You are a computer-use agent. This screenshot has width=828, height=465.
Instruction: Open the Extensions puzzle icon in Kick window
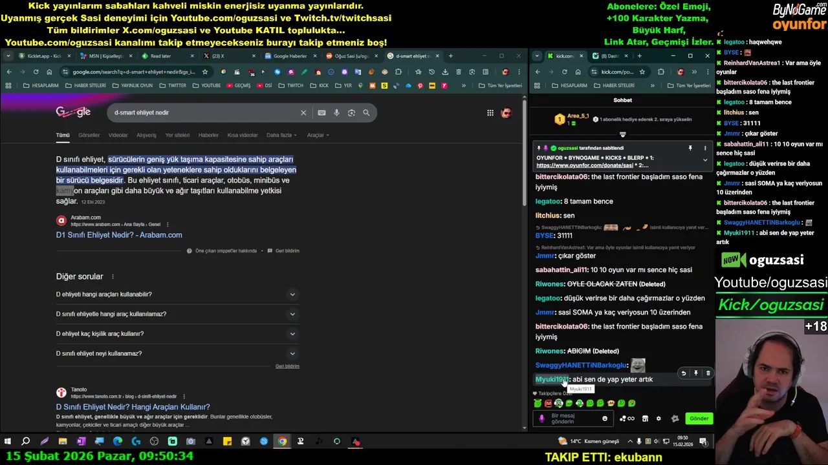point(660,72)
